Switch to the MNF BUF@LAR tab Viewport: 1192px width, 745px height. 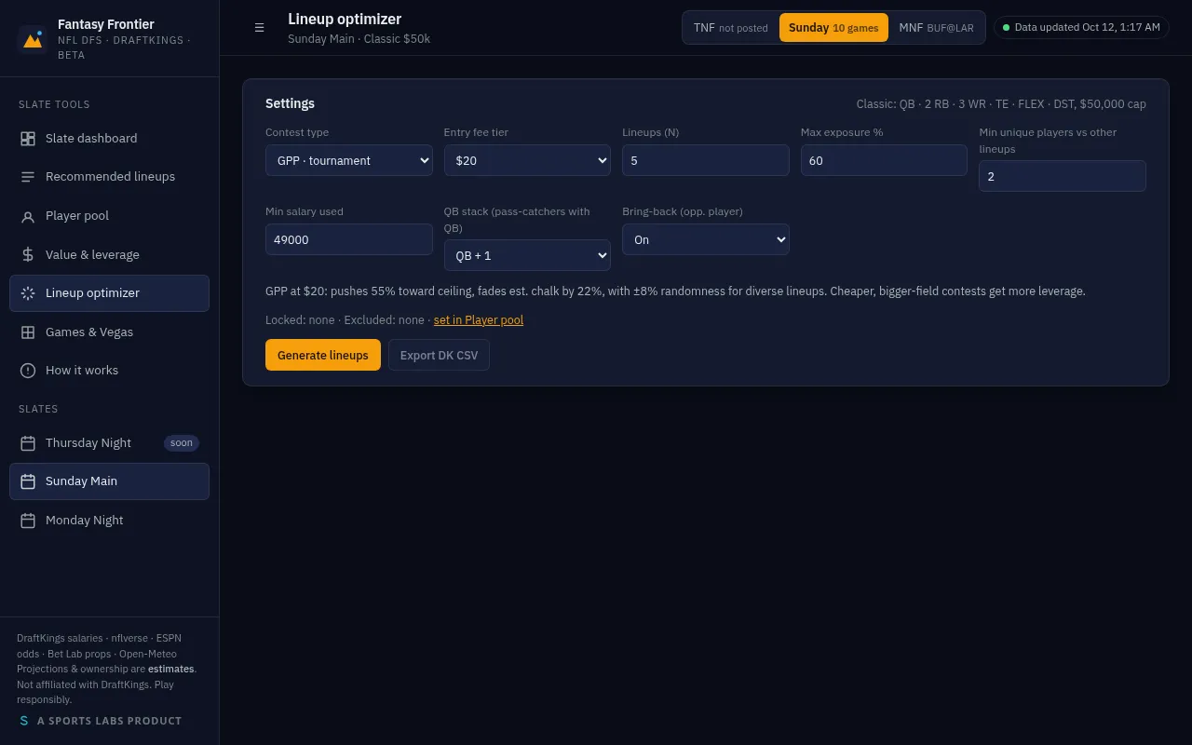936,28
